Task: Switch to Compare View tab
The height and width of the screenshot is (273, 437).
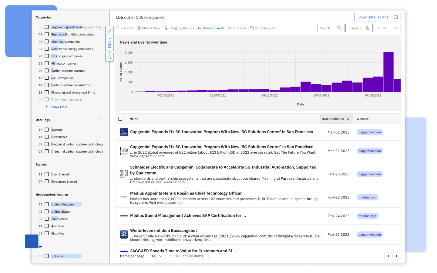Action: click(263, 28)
